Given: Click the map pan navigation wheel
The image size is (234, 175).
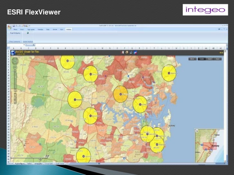Looking at the screenshot, I should point(15,61).
